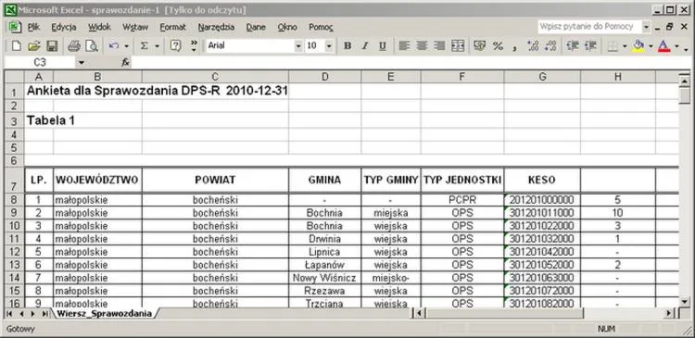Align text right
The width and height of the screenshot is (695, 338).
point(439,45)
